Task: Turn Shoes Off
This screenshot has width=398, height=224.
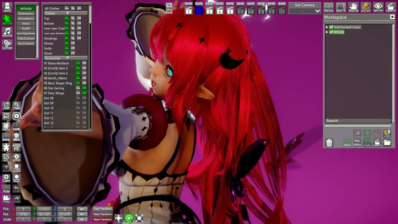Action: 73,53
